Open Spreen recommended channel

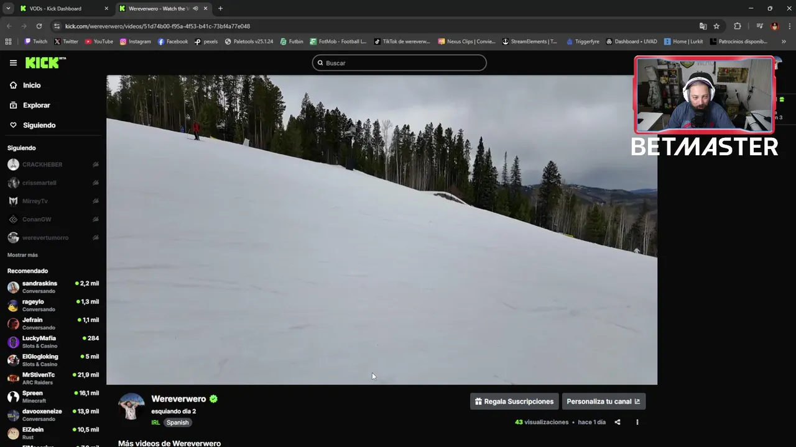(x=53, y=397)
